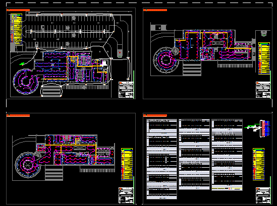Click the orange header label of the schedule sheet

click(155, 115)
